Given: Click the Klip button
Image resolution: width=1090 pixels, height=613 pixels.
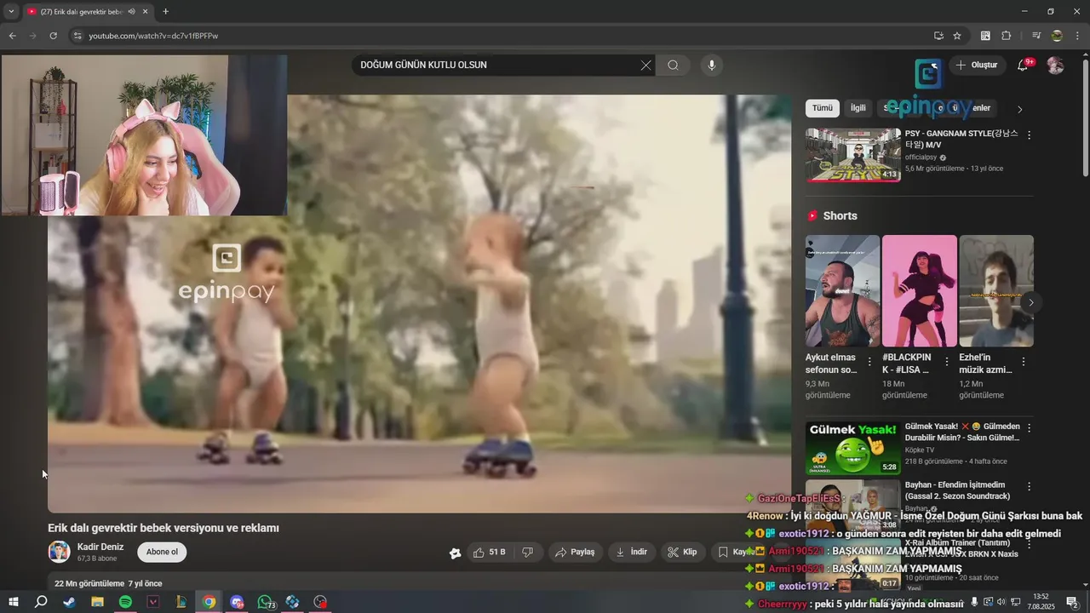Looking at the screenshot, I should coord(682,553).
